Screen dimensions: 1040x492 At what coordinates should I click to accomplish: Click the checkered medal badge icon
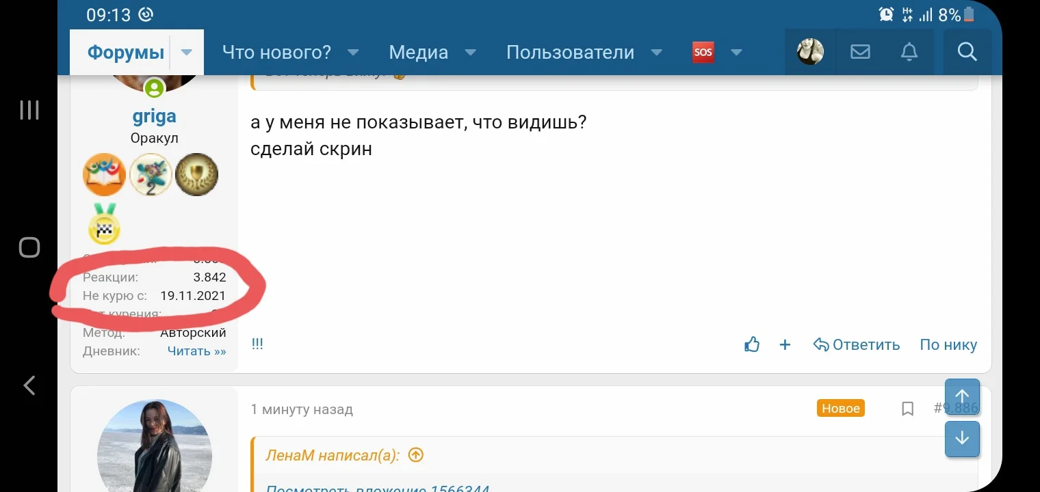(104, 225)
